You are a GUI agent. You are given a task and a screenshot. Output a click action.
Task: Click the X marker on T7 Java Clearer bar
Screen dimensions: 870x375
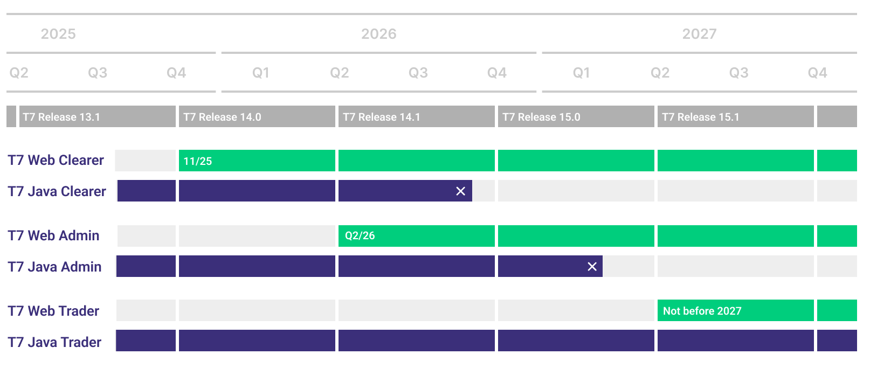(x=460, y=191)
